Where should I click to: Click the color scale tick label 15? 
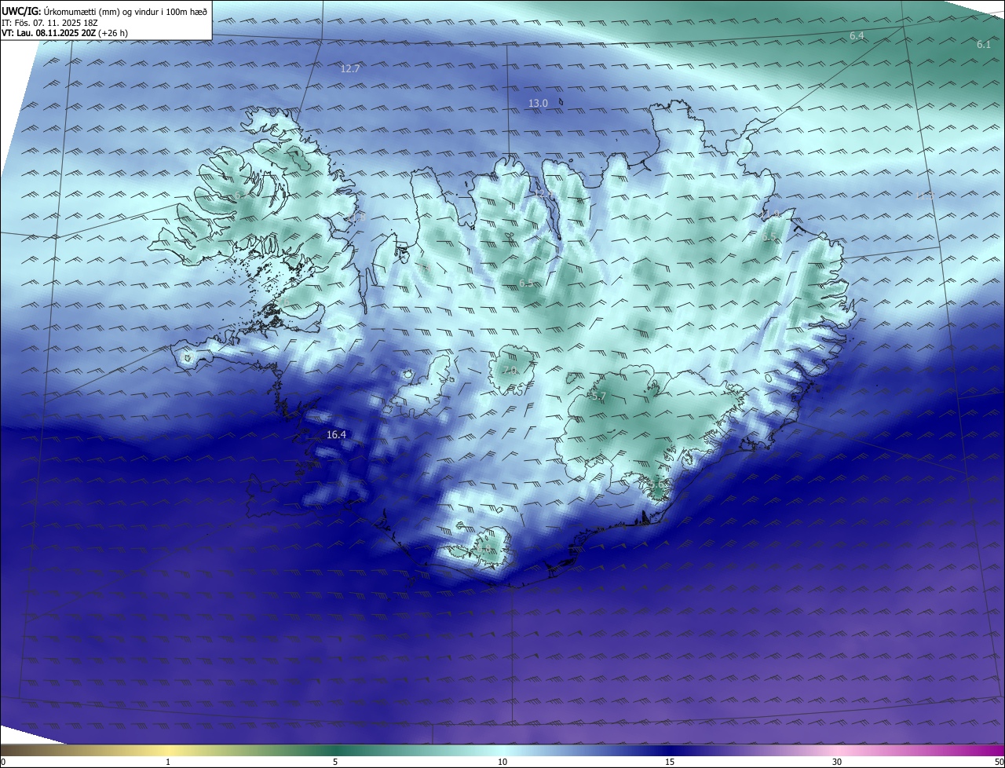670,762
